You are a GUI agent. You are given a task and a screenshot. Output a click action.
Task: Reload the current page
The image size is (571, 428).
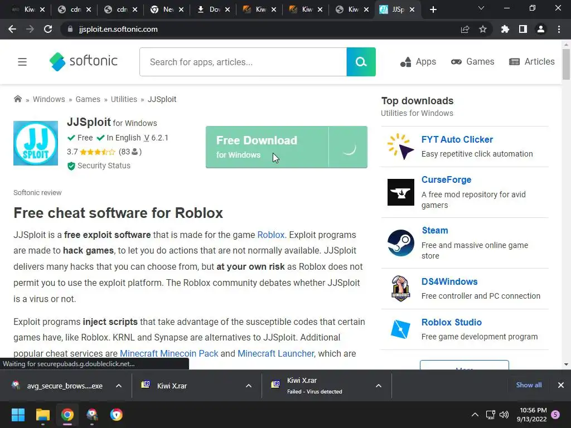(48, 29)
